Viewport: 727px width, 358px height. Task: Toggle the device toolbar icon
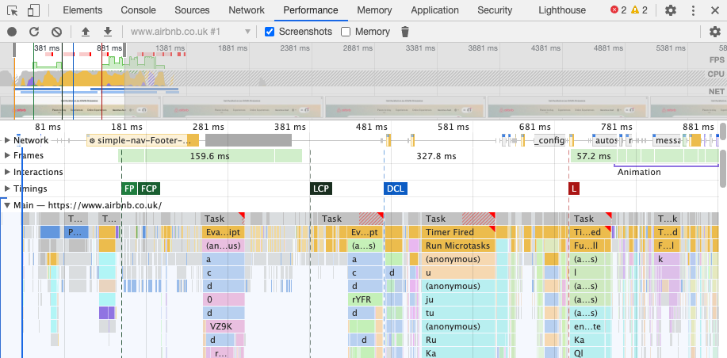pyautogui.click(x=33, y=10)
